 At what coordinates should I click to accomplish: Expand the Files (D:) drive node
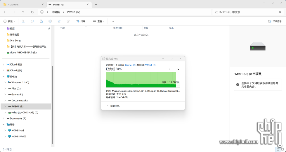tap(5, 89)
